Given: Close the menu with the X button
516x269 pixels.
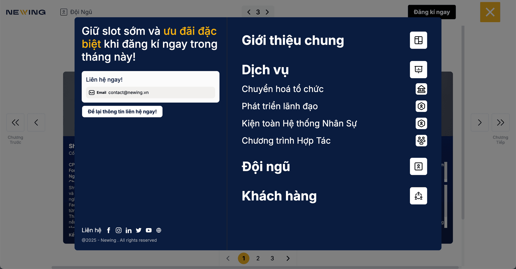Looking at the screenshot, I should [x=490, y=12].
